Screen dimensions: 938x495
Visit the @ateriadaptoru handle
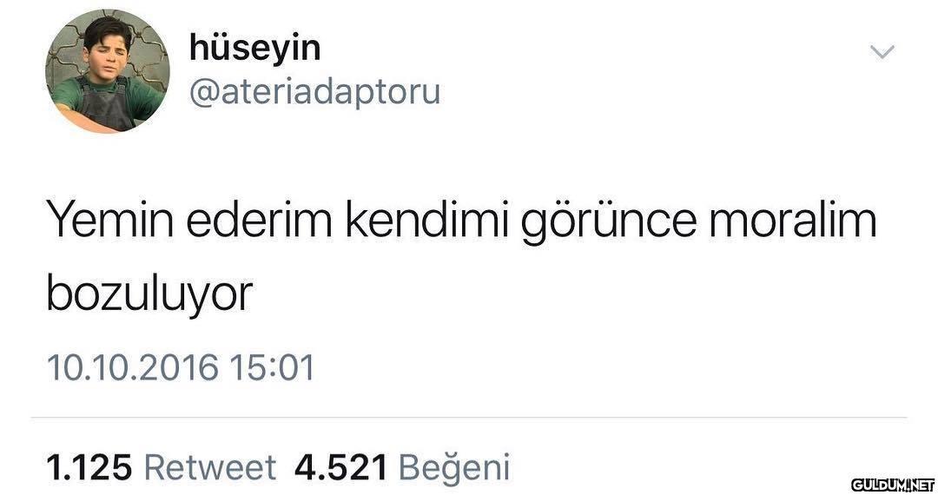pos(314,92)
